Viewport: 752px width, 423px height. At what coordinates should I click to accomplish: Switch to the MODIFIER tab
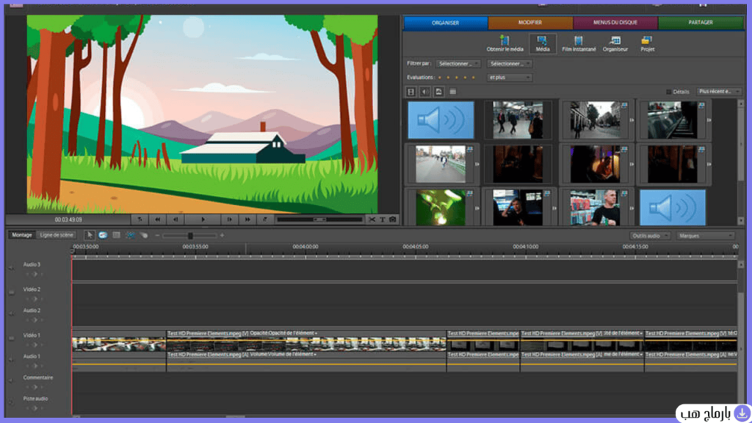pyautogui.click(x=530, y=23)
